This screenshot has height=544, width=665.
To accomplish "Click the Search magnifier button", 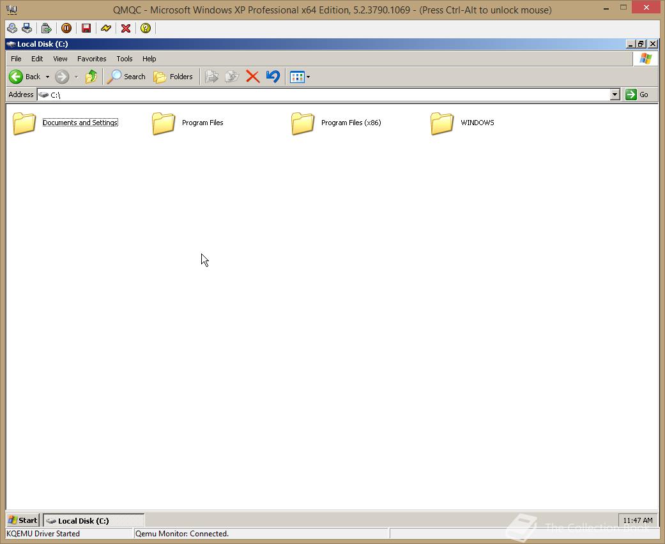I will 126,77.
